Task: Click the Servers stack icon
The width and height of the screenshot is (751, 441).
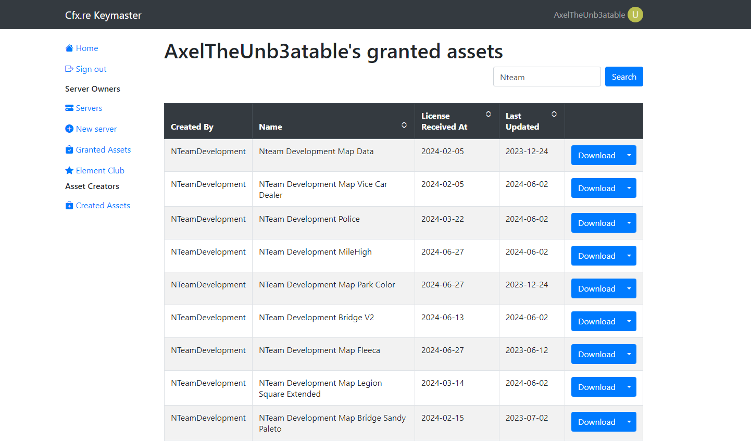Action: [69, 108]
